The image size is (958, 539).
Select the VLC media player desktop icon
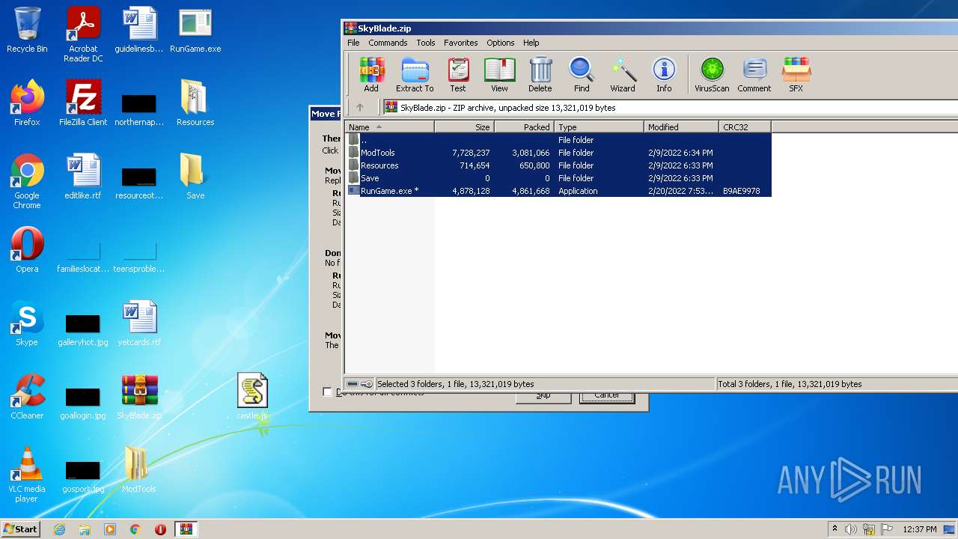pyautogui.click(x=27, y=475)
